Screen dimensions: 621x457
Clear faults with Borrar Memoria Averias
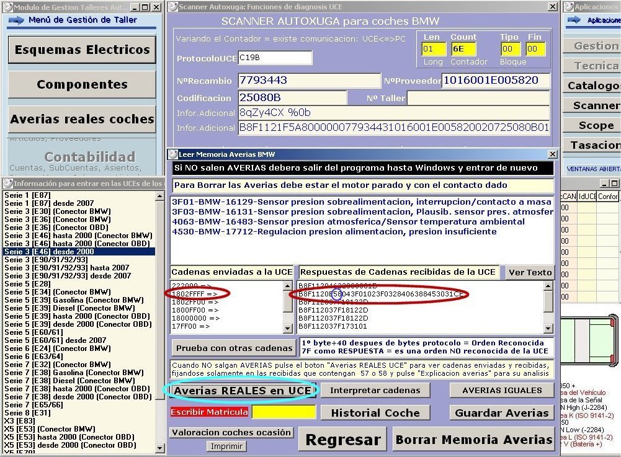coord(474,439)
